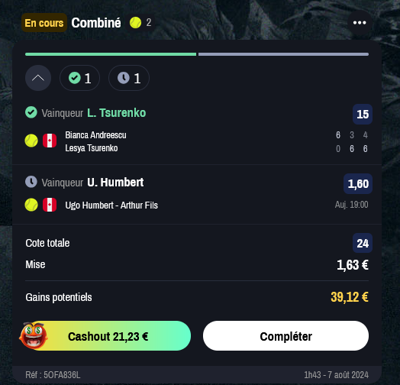Click tennis ball icon on Andreescu match
Screen dimensions: 400x385
[31, 141]
